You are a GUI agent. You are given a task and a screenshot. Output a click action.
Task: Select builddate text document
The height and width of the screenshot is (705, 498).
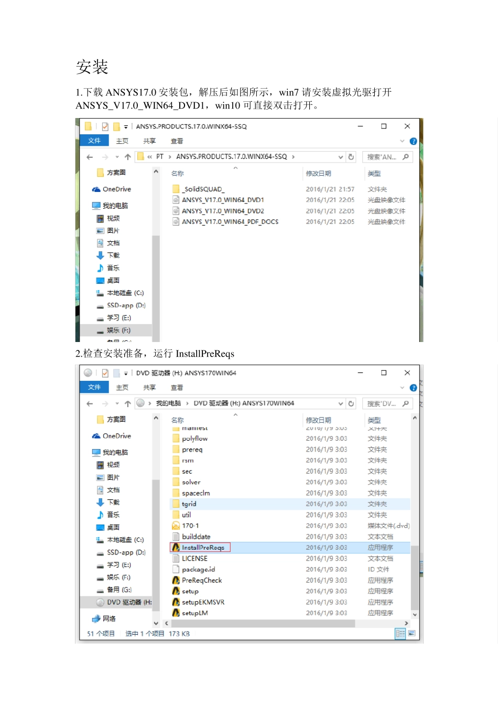click(191, 537)
